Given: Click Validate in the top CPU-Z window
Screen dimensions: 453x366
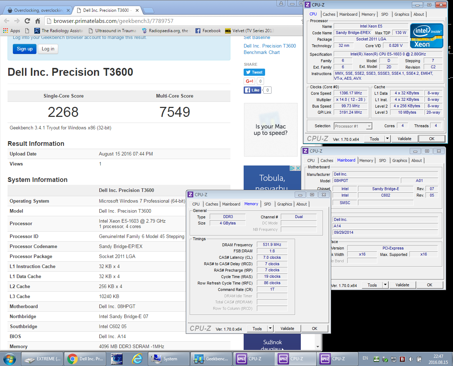Looking at the screenshot, I should click(x=404, y=139).
